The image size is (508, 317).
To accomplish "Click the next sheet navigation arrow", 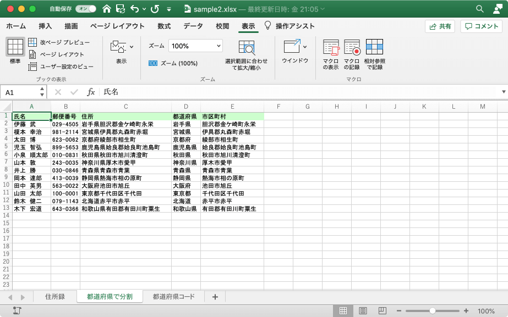I will coord(23,297).
